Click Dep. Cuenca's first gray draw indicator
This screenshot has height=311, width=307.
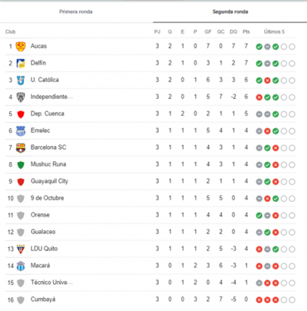(259, 114)
